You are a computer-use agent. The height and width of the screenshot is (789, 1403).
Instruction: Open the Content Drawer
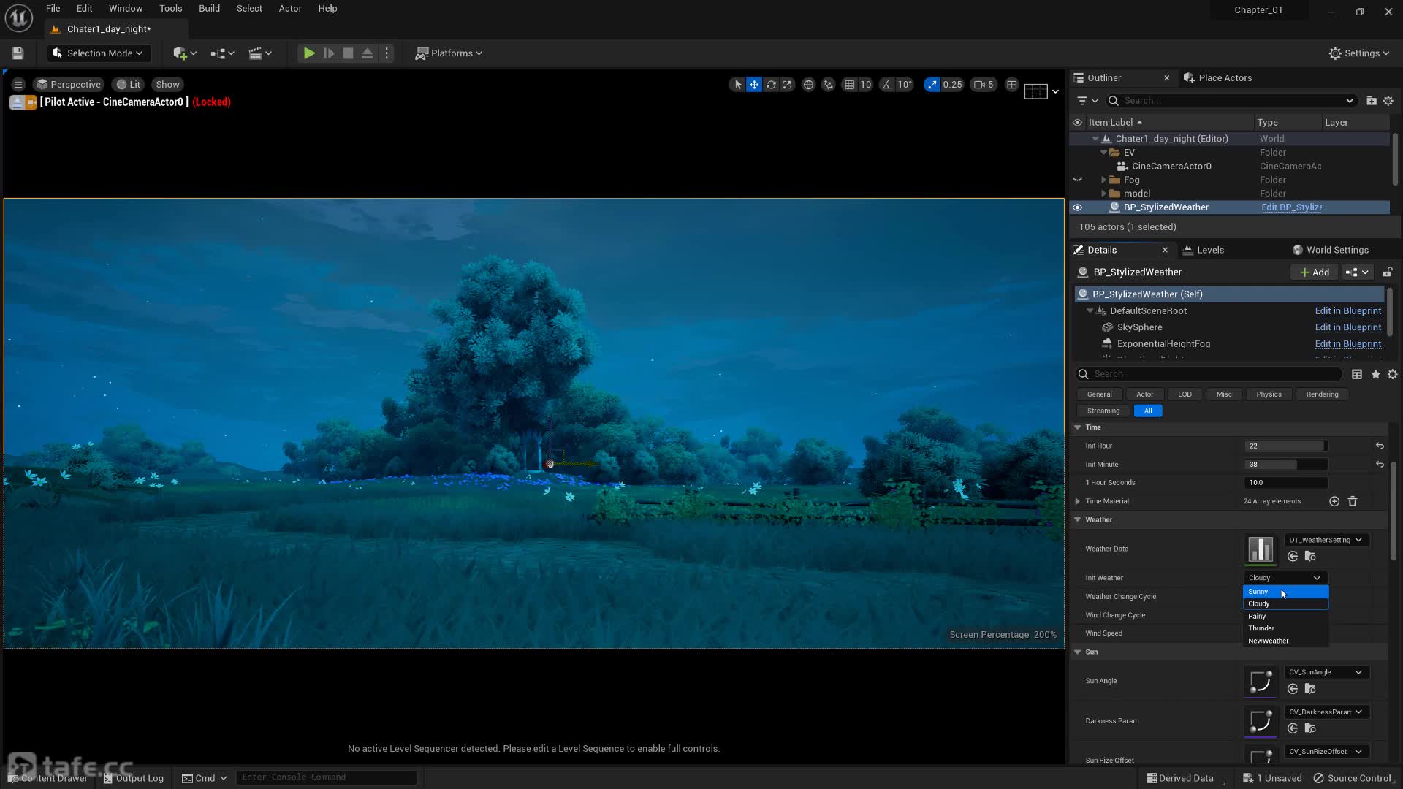[48, 778]
